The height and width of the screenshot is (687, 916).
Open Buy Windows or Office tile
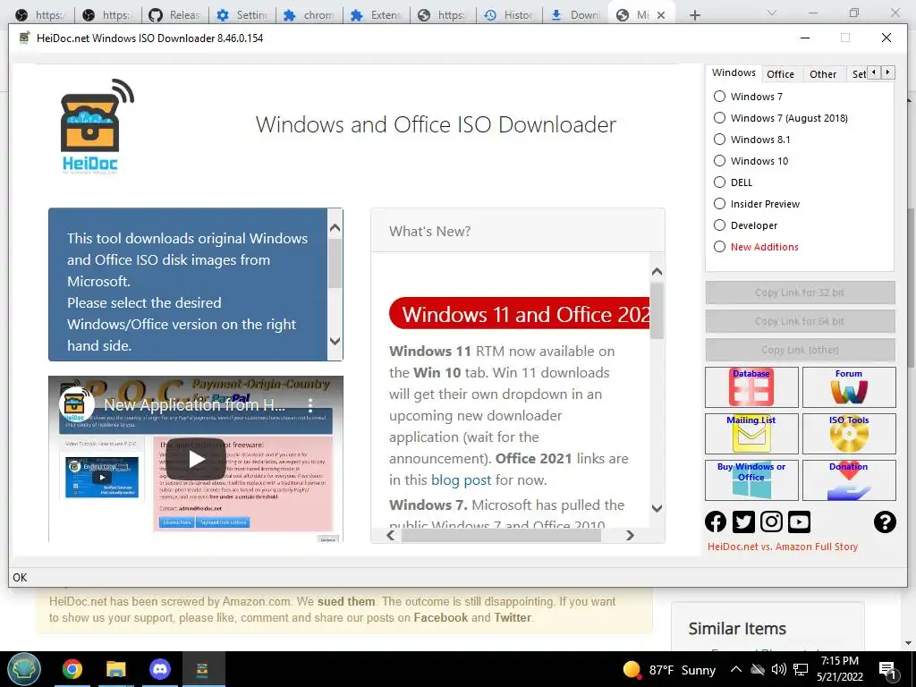[751, 480]
